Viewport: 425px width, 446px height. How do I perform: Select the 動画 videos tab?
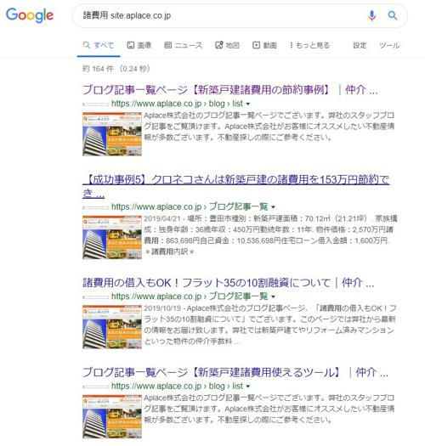(264, 45)
